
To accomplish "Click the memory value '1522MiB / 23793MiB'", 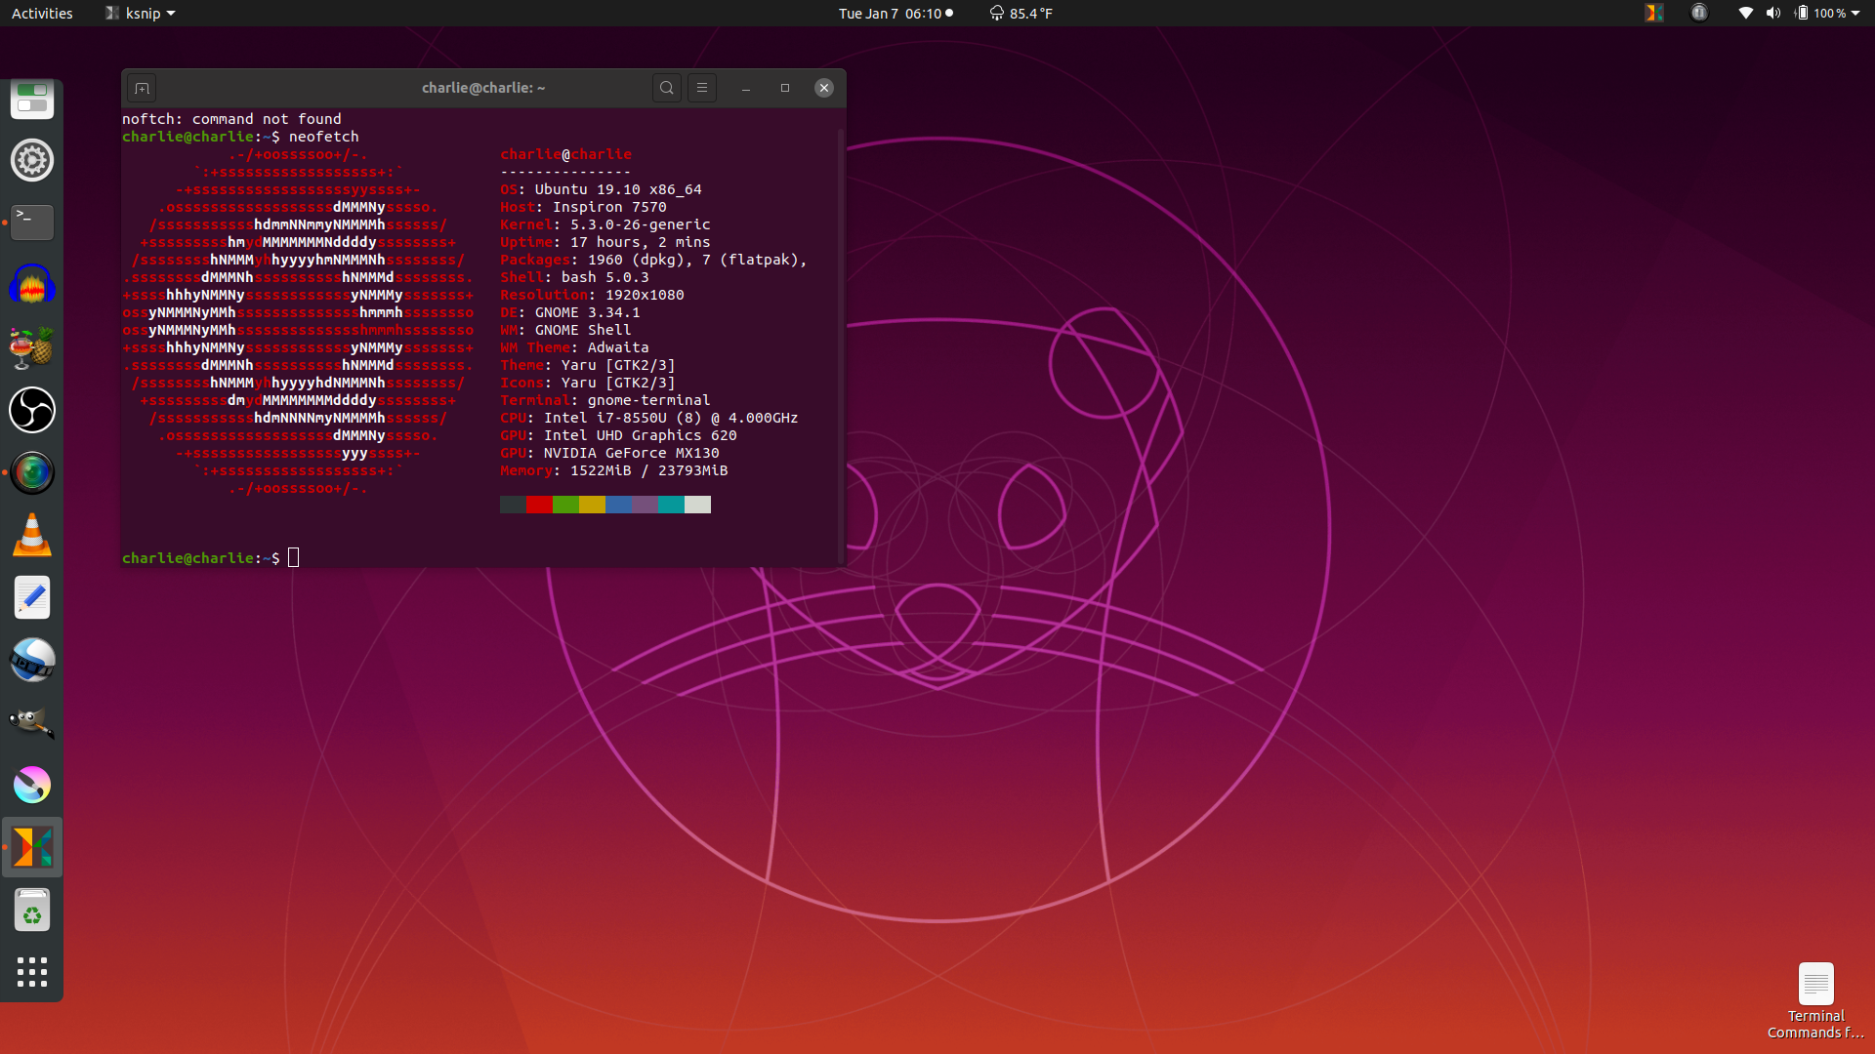I will coord(648,470).
